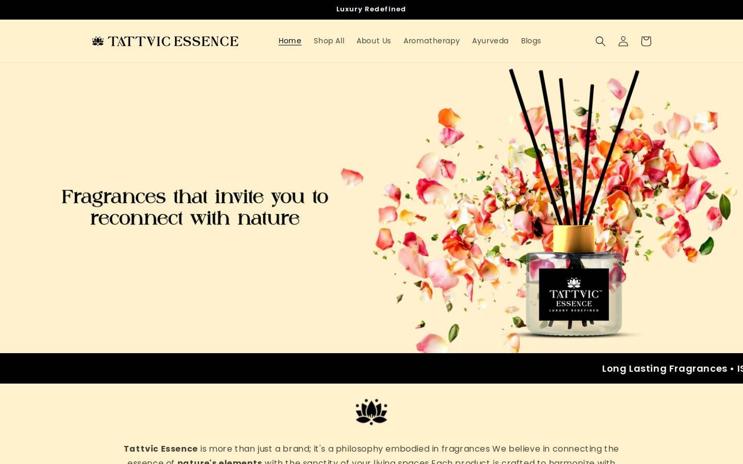Screen dimensions: 743x464
Task: Click the 'Fragrances that invite you' headline
Action: [195, 207]
